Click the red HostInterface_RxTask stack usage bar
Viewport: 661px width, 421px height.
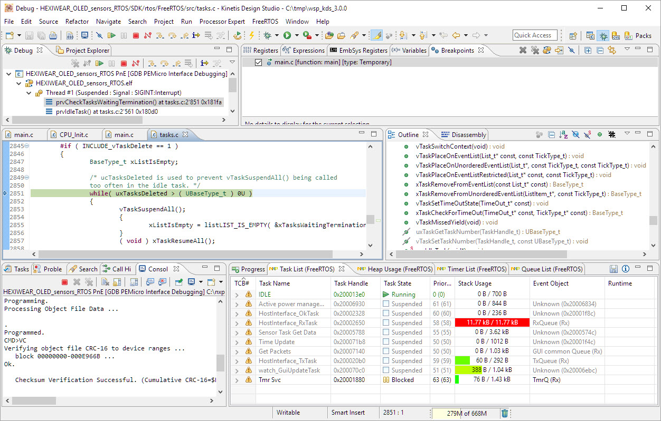pos(492,323)
